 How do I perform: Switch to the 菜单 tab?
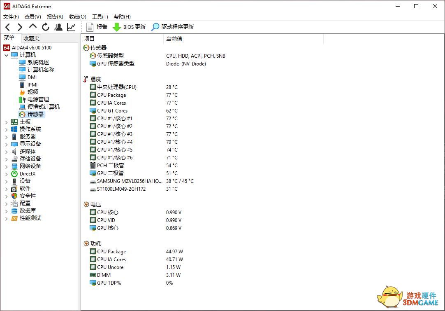(9, 38)
